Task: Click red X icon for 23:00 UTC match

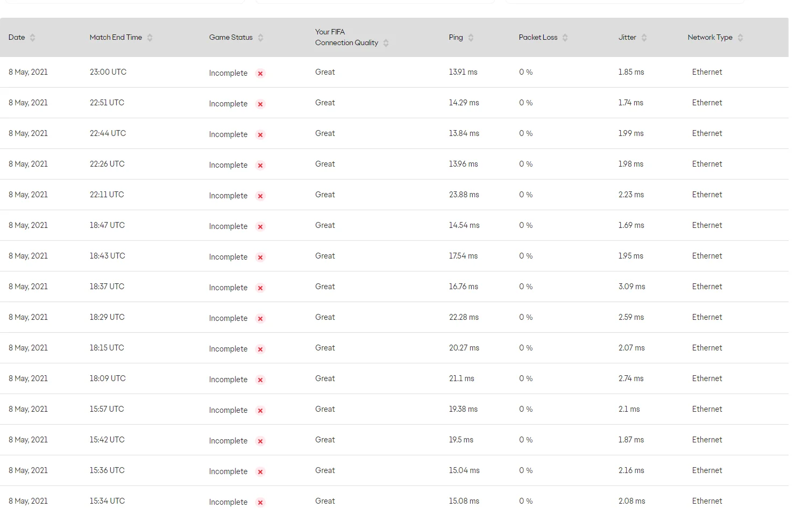Action: coord(260,74)
